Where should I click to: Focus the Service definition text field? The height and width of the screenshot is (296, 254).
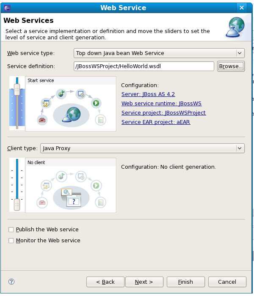tap(144, 66)
